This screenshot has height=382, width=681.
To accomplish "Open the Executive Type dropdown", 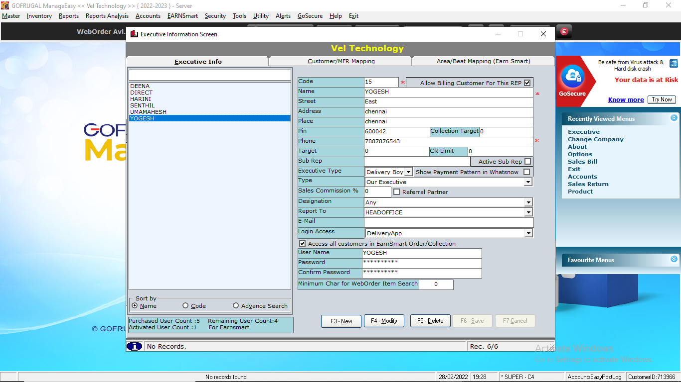I will pyautogui.click(x=408, y=172).
